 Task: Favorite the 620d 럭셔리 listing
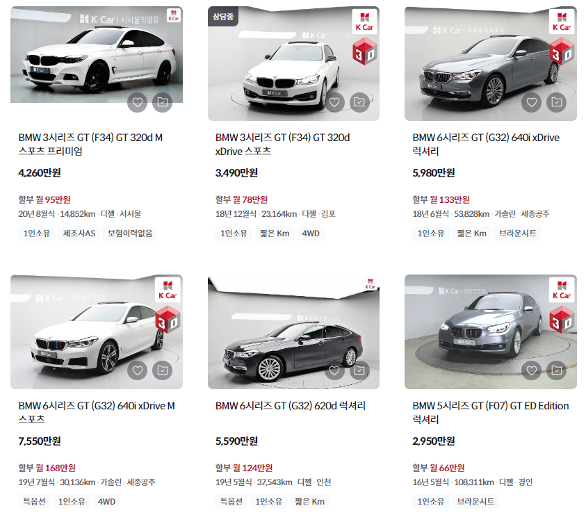(334, 370)
